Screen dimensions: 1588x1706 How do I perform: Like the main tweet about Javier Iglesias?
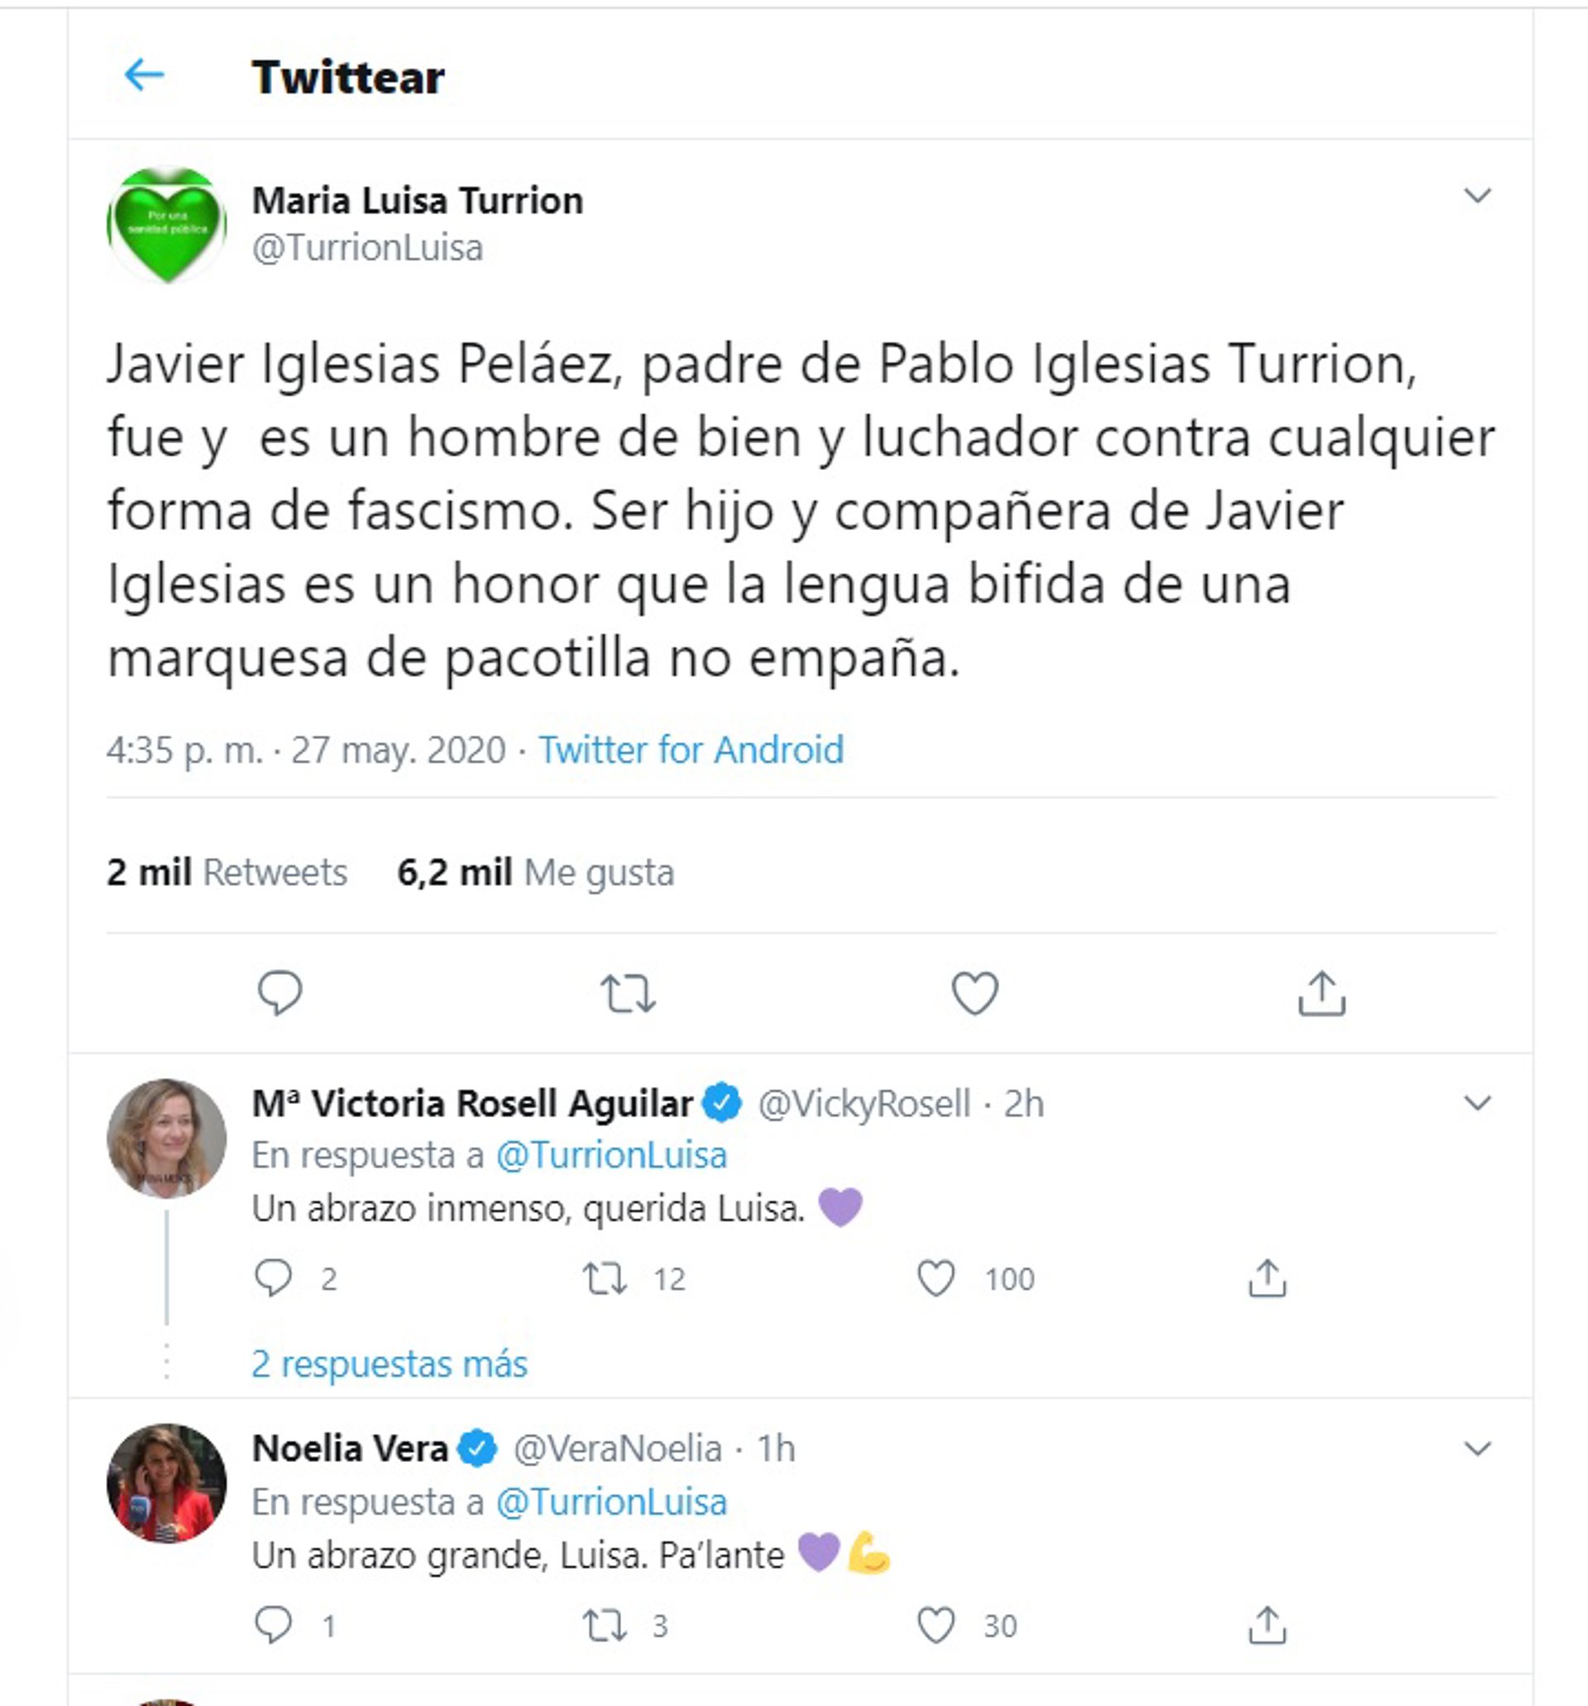click(974, 993)
